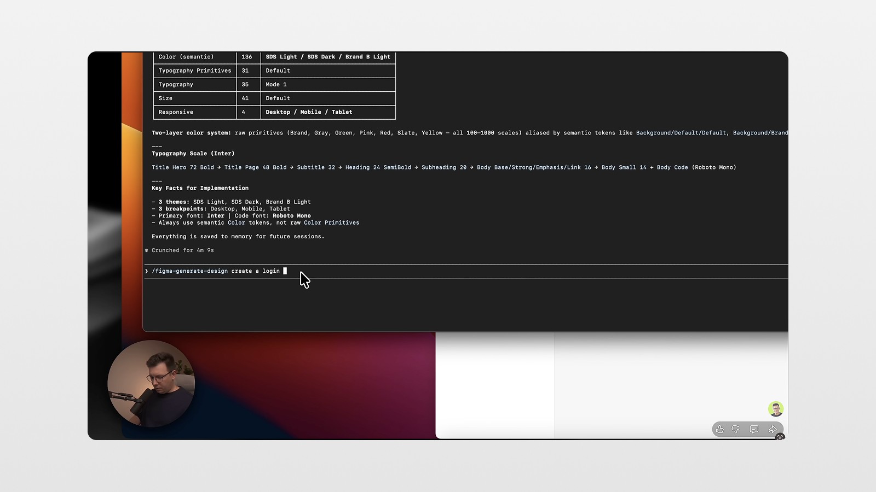Click the "Color (semantic)" table cell
The width and height of the screenshot is (876, 492).
195,57
